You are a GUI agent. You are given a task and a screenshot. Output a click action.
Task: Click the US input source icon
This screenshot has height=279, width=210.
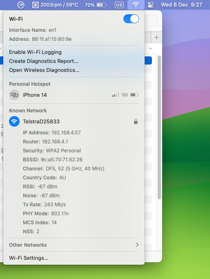tap(119, 5)
